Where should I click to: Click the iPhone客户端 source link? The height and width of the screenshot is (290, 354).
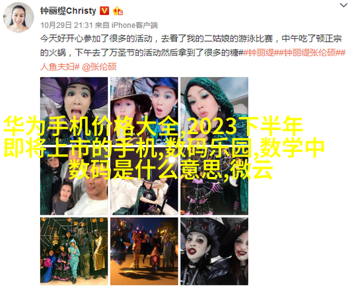click(135, 25)
